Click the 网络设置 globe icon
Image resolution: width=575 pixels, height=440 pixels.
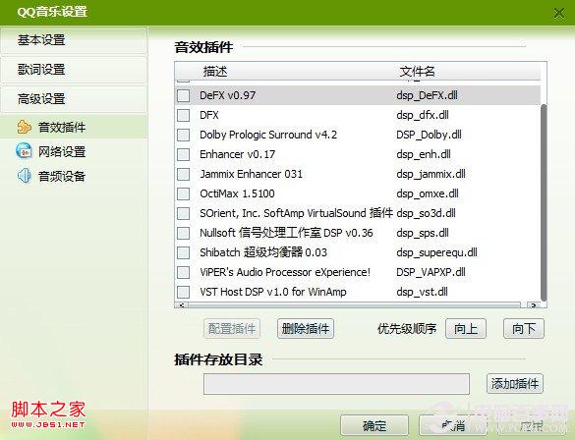click(x=25, y=151)
